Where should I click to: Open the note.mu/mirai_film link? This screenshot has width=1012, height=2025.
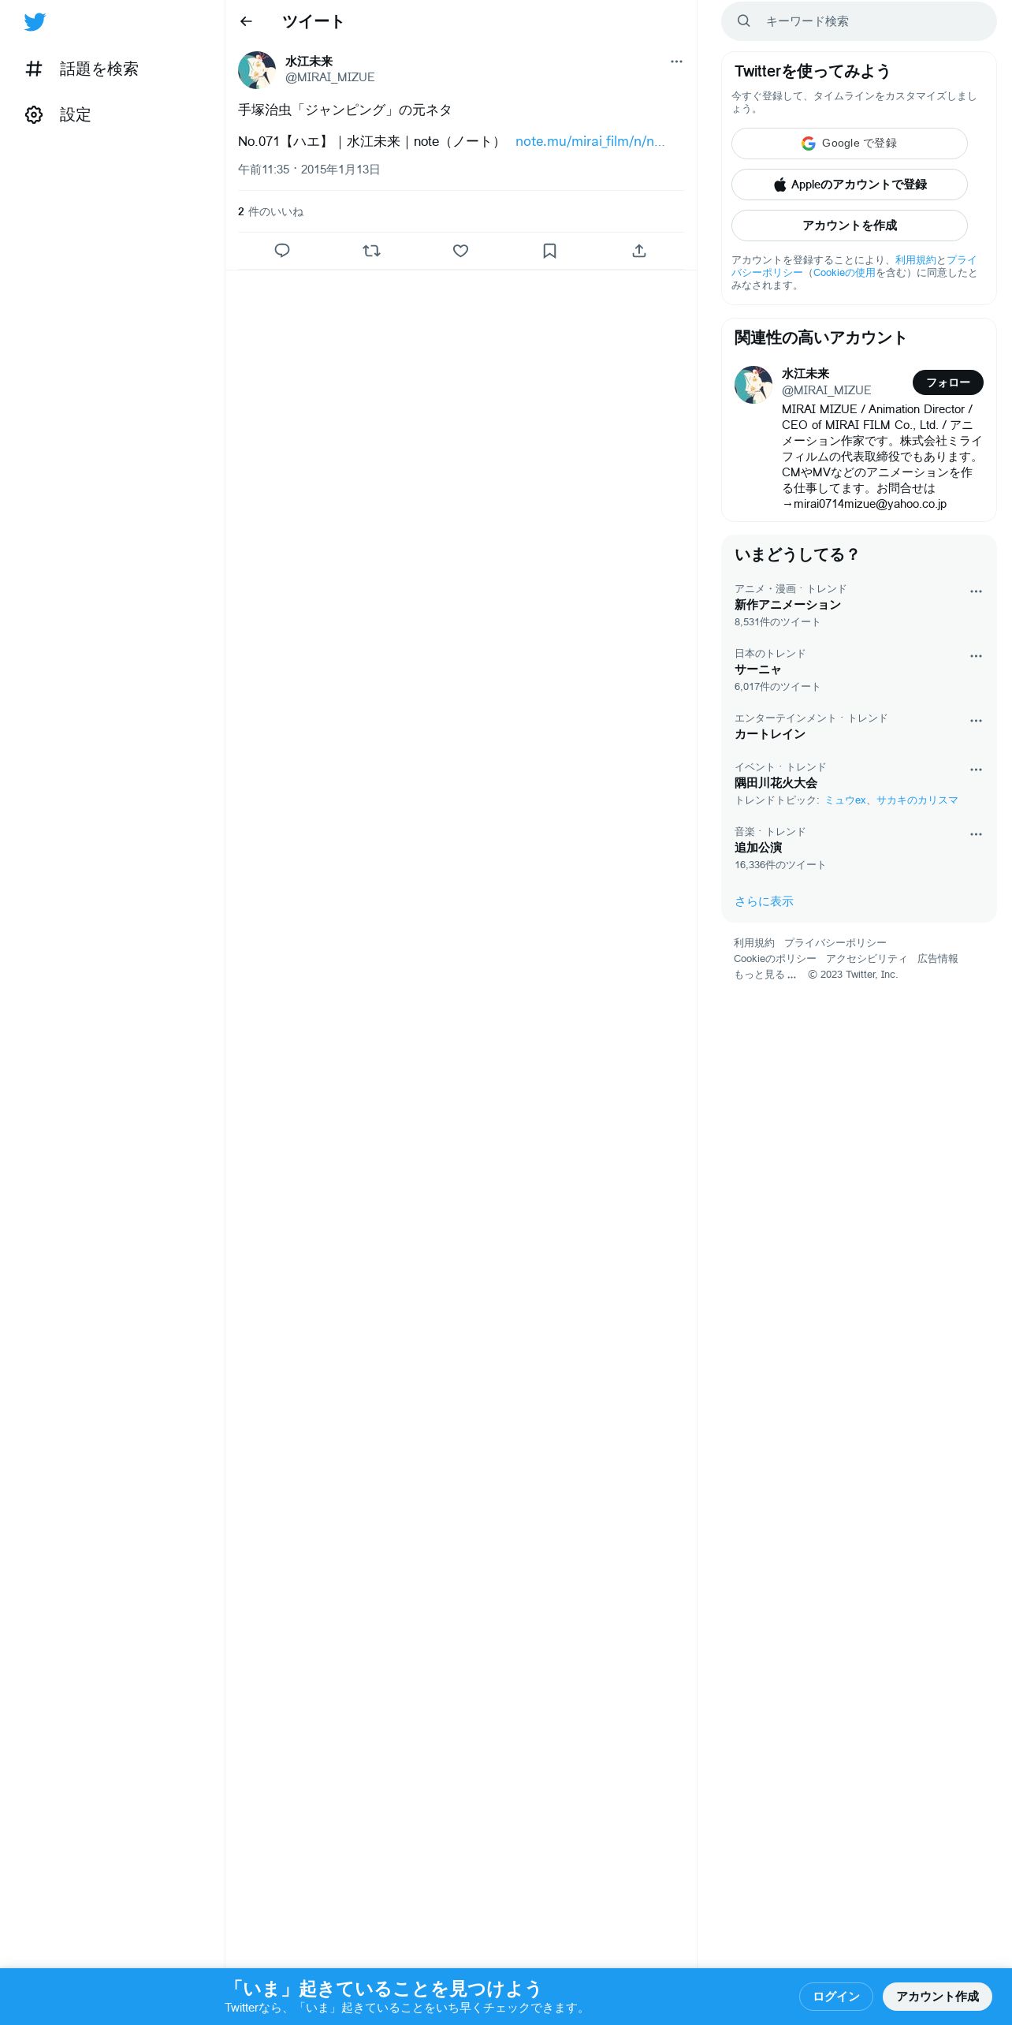coord(590,142)
